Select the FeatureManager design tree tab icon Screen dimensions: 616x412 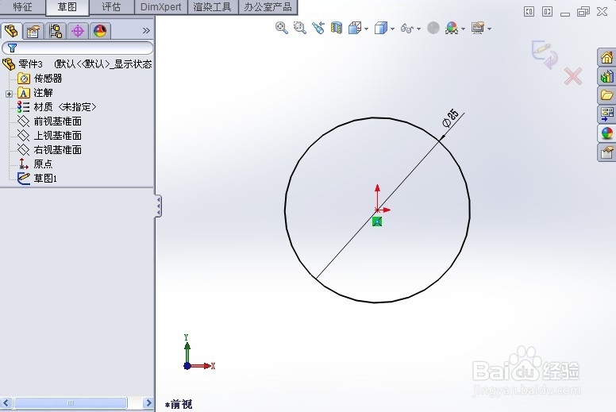tap(11, 31)
